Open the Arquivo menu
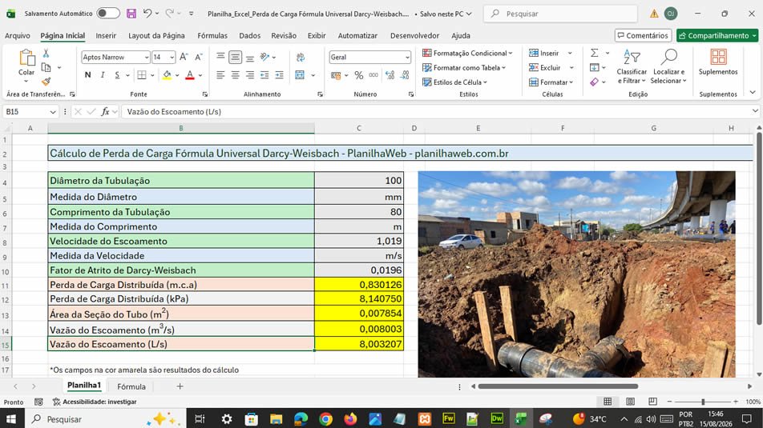This screenshot has height=428, width=763. (18, 35)
